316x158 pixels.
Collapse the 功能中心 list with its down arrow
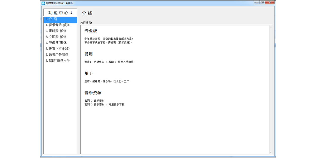tap(71, 12)
